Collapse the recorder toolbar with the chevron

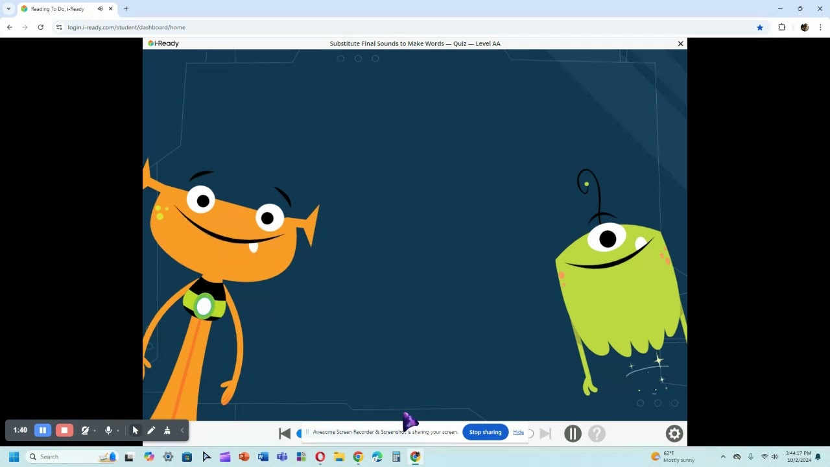pos(182,430)
